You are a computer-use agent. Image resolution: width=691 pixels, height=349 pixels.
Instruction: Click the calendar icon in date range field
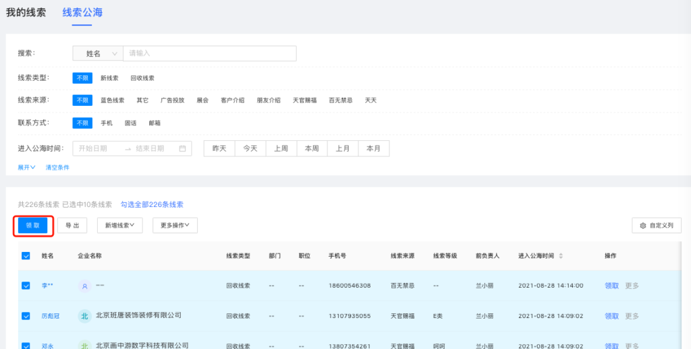point(182,148)
